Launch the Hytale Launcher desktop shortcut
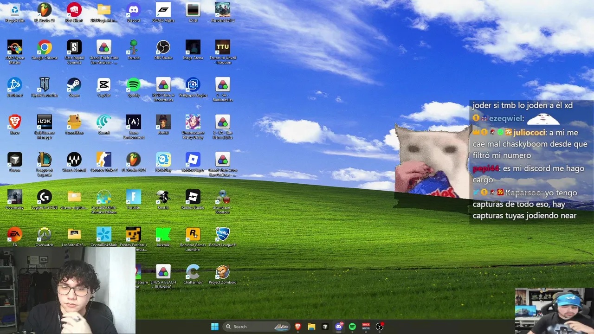594x334 pixels. click(45, 87)
